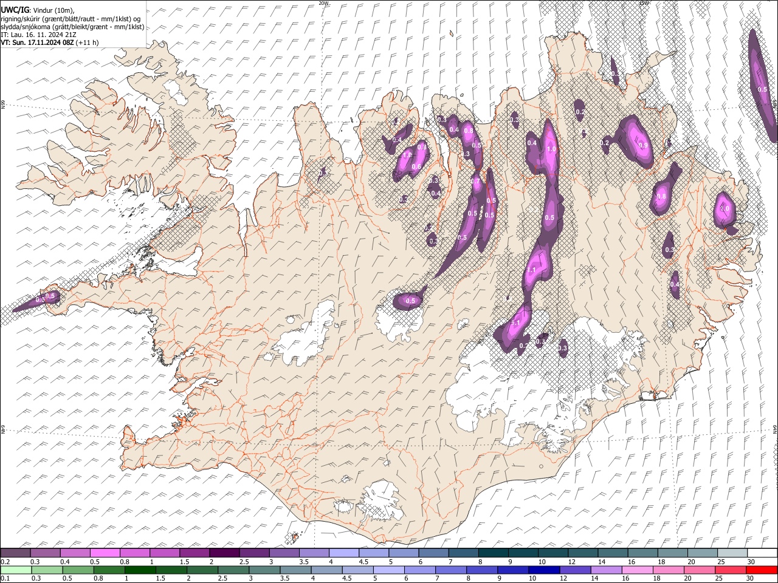Click the '30' label on the upper scale
The height and width of the screenshot is (583, 778).
751,562
